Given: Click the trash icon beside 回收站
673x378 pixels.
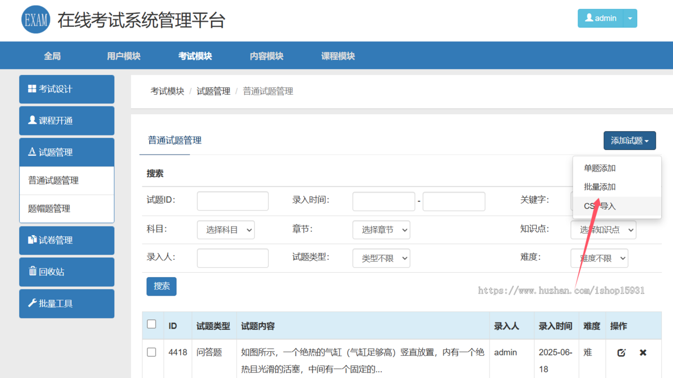Looking at the screenshot, I should point(32,272).
